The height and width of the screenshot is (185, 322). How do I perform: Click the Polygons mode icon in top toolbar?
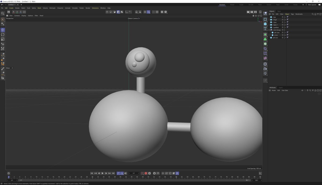coord(114,12)
